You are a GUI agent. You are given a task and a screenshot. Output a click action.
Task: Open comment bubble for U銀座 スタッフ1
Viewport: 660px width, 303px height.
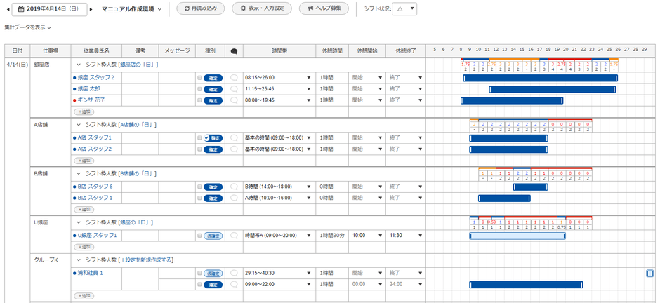click(x=234, y=236)
